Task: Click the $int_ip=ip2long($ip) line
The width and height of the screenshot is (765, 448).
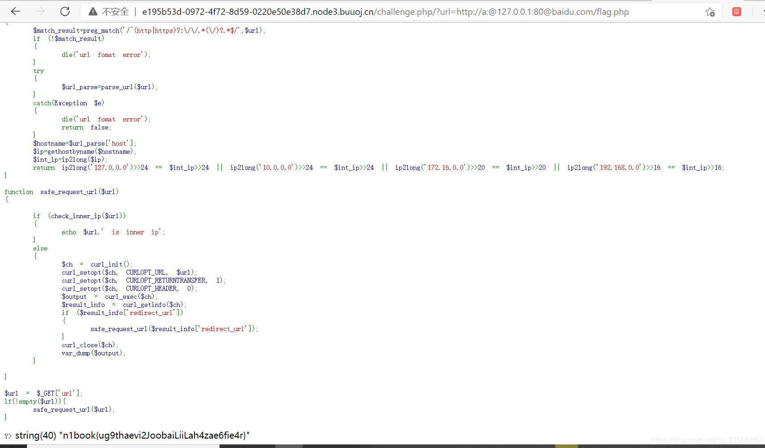Action: [70, 159]
